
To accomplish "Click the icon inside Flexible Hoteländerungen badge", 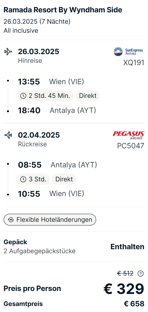I will pos(11,220).
